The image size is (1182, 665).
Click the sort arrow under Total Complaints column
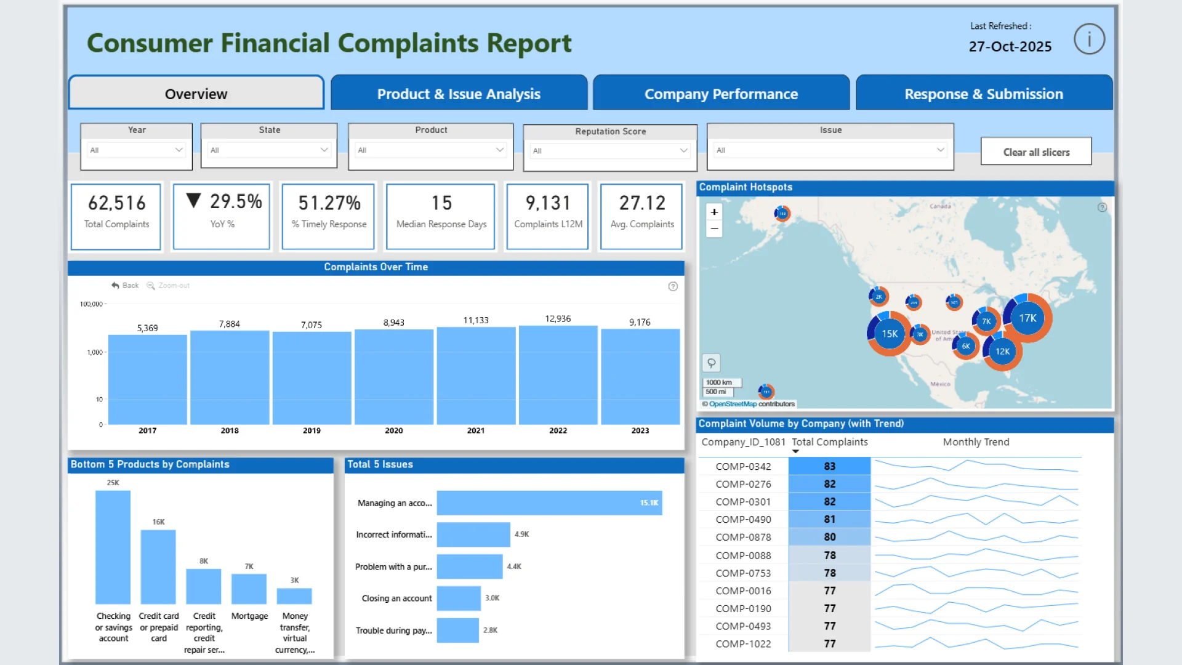click(795, 452)
